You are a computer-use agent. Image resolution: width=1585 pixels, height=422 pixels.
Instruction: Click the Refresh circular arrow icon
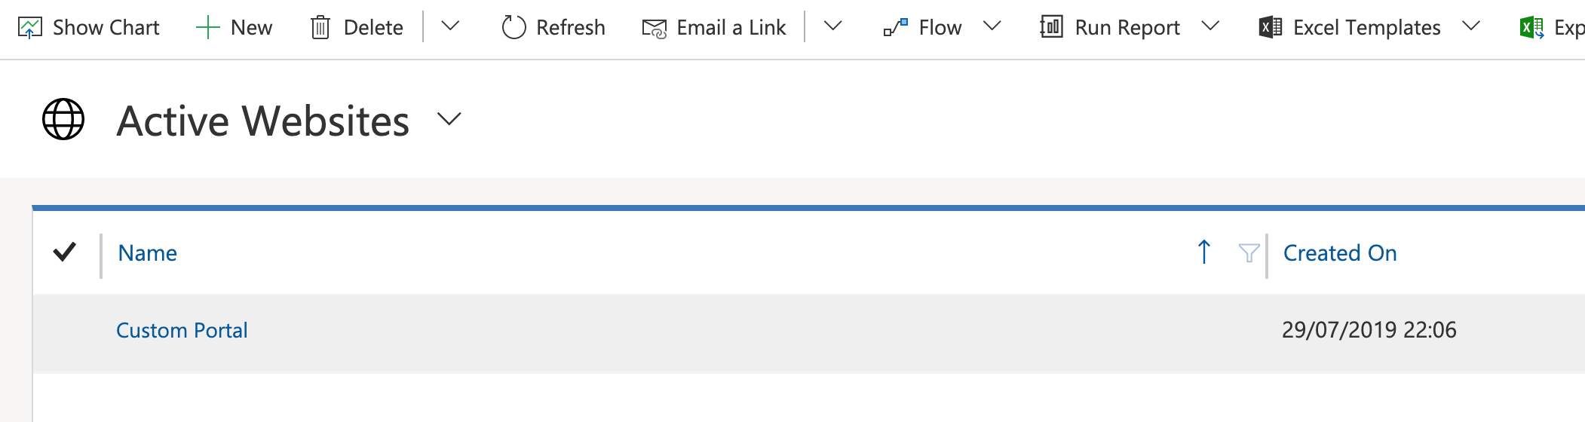[x=514, y=28]
